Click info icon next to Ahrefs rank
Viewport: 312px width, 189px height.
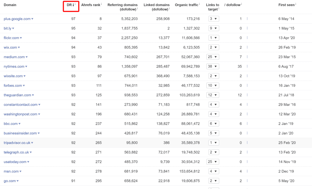pyautogui.click(x=101, y=4)
